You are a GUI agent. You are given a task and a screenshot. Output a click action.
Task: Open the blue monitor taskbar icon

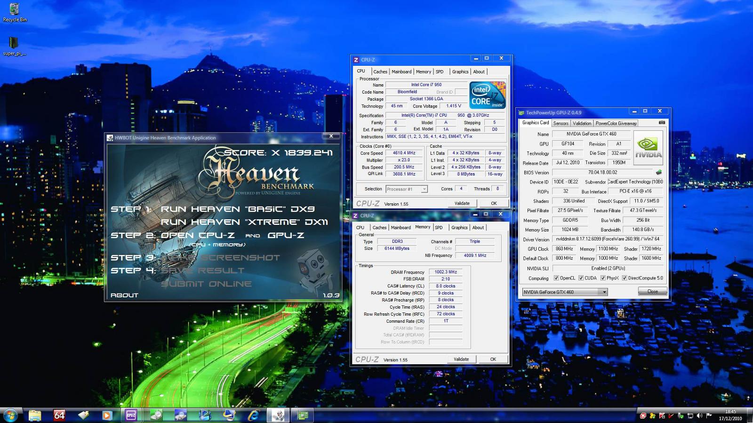point(229,415)
